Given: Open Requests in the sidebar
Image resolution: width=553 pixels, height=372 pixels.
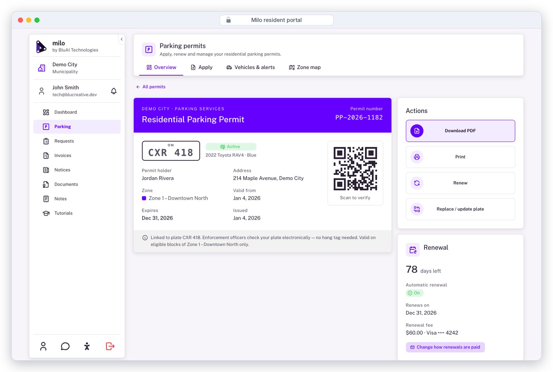Looking at the screenshot, I should pyautogui.click(x=77, y=141).
